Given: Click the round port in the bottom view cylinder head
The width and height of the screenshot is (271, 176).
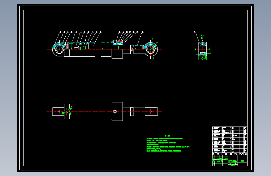Looking at the screenshot, I should coord(115,111).
